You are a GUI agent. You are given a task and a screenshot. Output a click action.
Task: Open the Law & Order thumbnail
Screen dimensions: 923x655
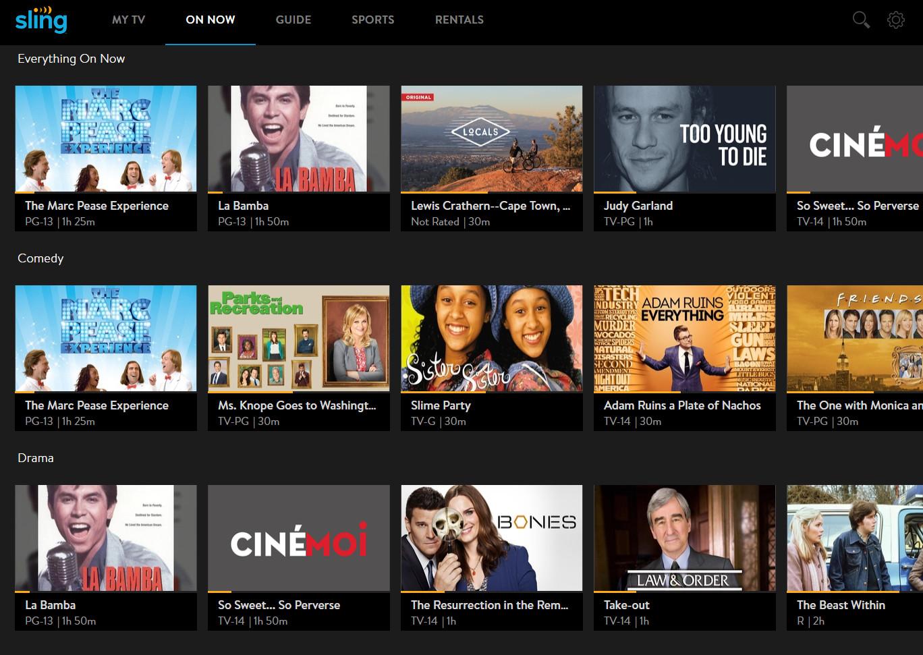[x=685, y=538]
